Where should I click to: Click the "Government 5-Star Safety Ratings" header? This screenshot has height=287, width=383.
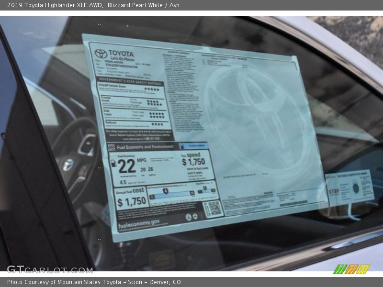coord(130,81)
